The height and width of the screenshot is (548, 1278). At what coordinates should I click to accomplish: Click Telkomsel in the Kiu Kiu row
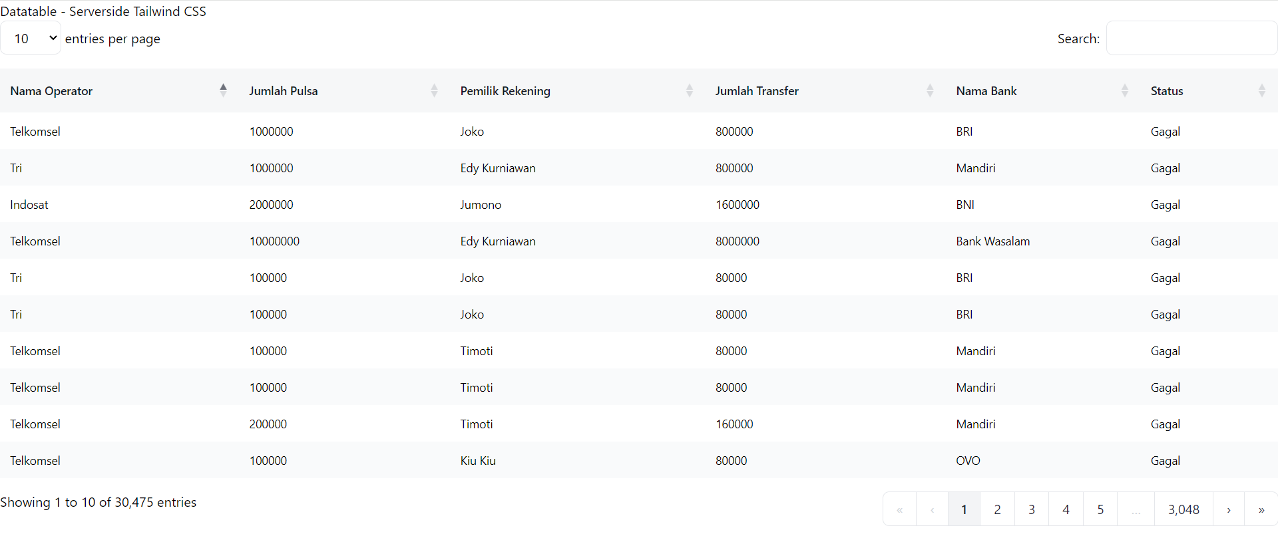point(35,461)
